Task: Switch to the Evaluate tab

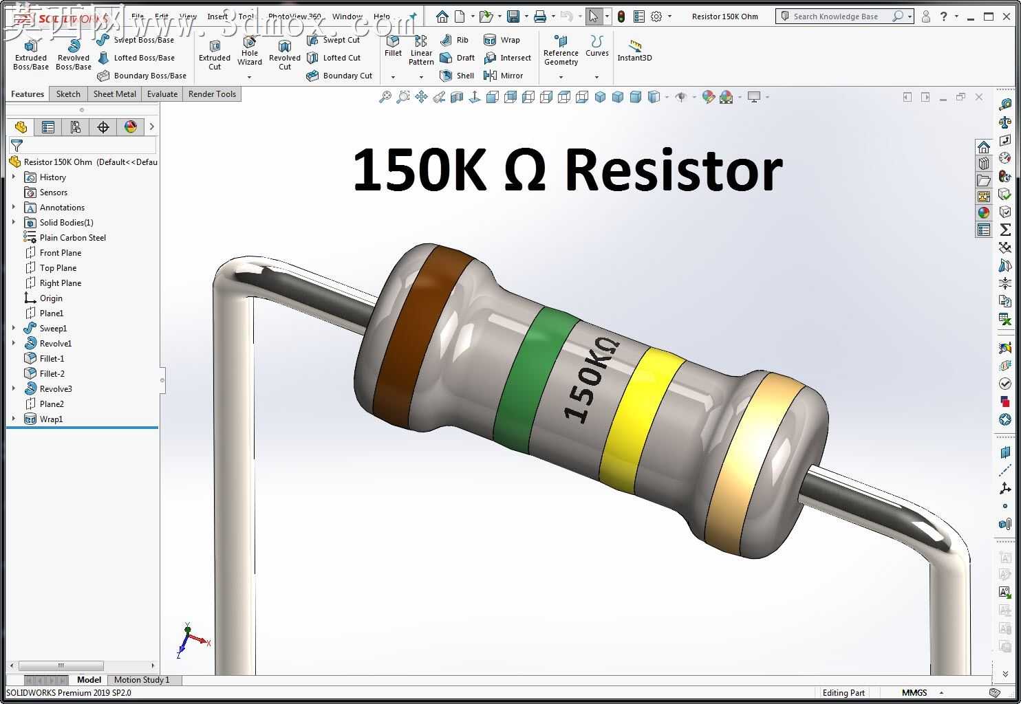Action: click(162, 94)
